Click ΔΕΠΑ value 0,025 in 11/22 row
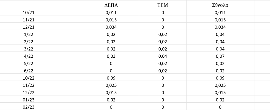 pyautogui.click(x=111, y=85)
